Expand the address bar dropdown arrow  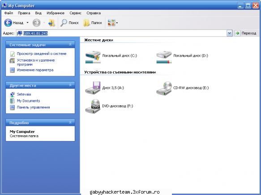point(229,33)
